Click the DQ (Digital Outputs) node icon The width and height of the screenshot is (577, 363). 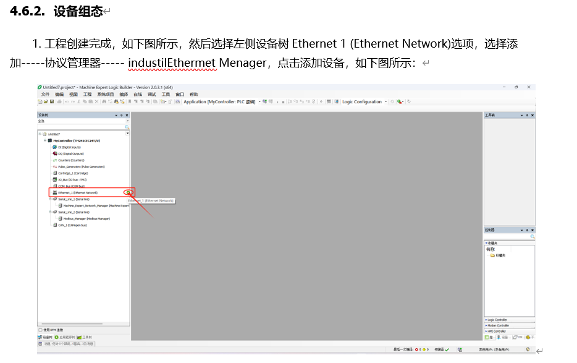[55, 154]
